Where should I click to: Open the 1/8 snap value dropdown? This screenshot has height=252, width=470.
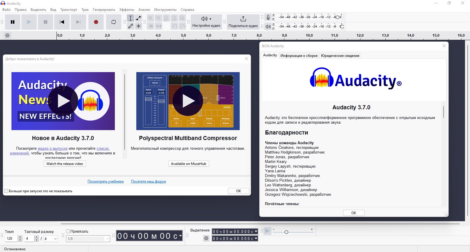[x=88, y=239]
